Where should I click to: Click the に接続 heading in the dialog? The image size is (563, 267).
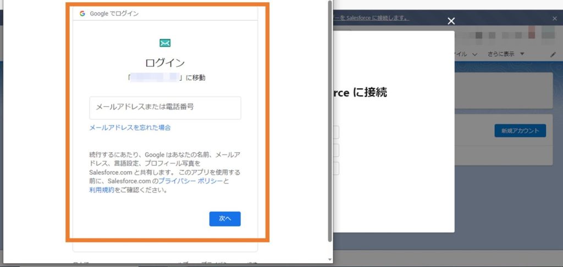tap(360, 93)
